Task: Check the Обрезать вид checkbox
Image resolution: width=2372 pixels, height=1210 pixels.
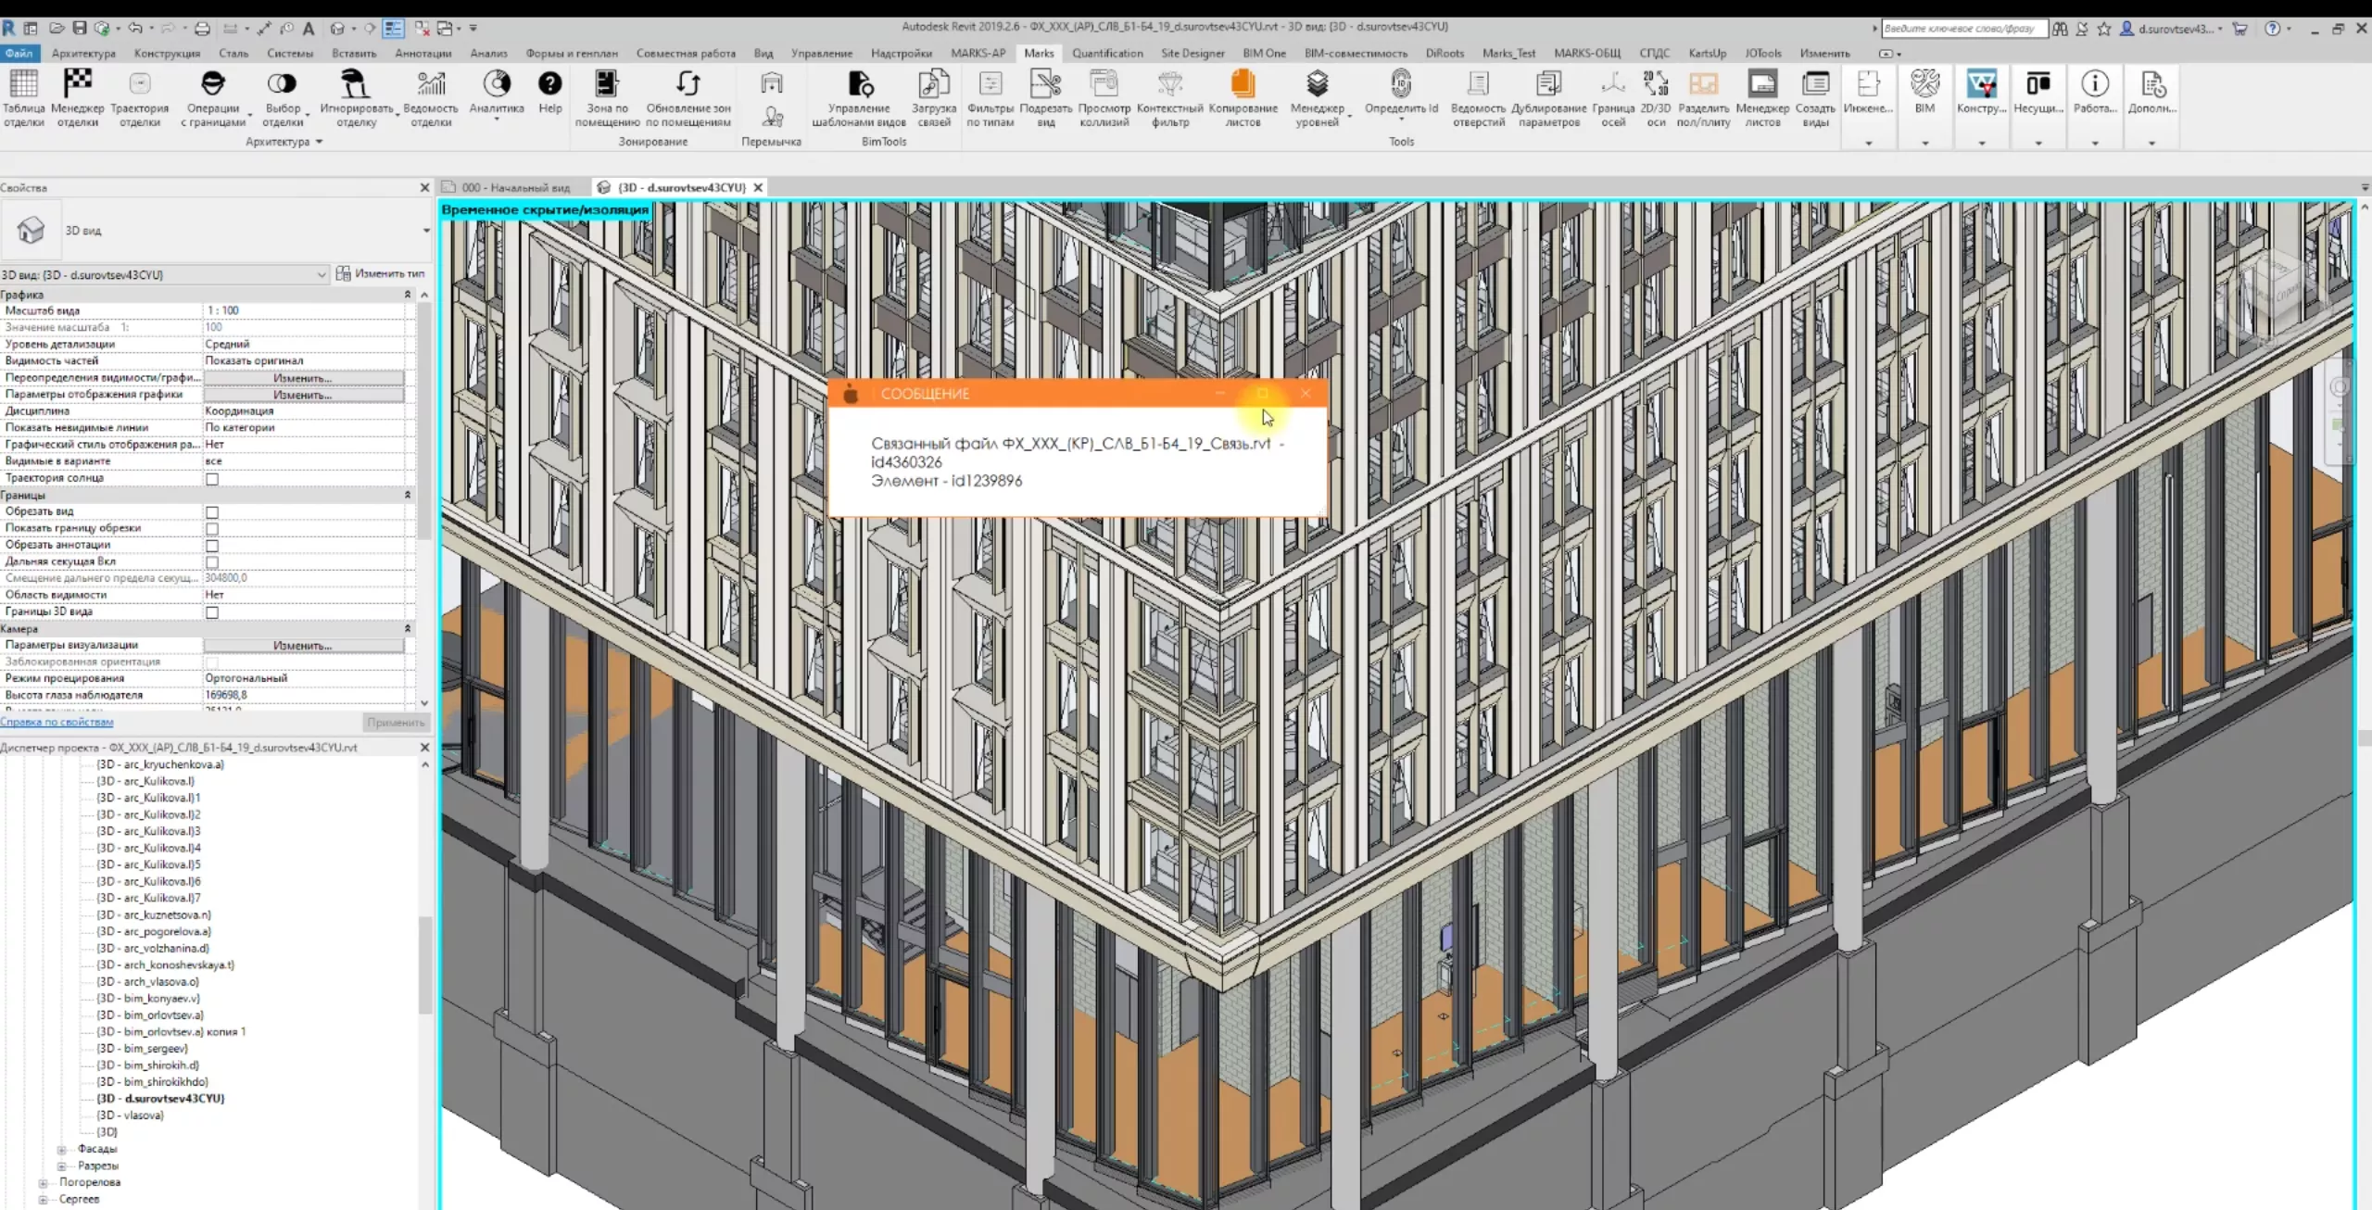Action: pyautogui.click(x=212, y=512)
